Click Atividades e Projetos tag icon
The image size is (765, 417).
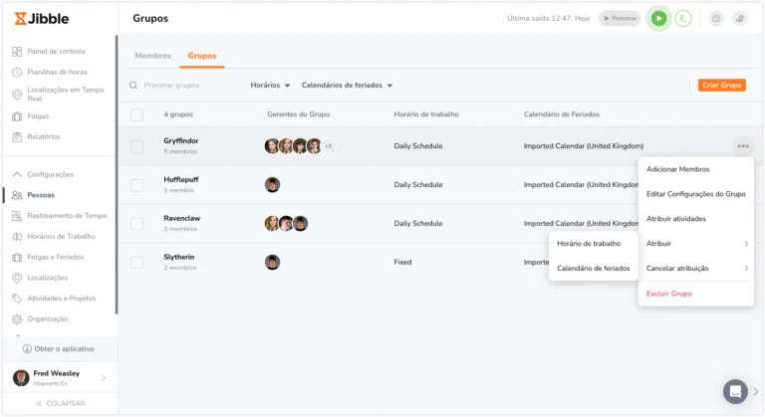point(17,298)
